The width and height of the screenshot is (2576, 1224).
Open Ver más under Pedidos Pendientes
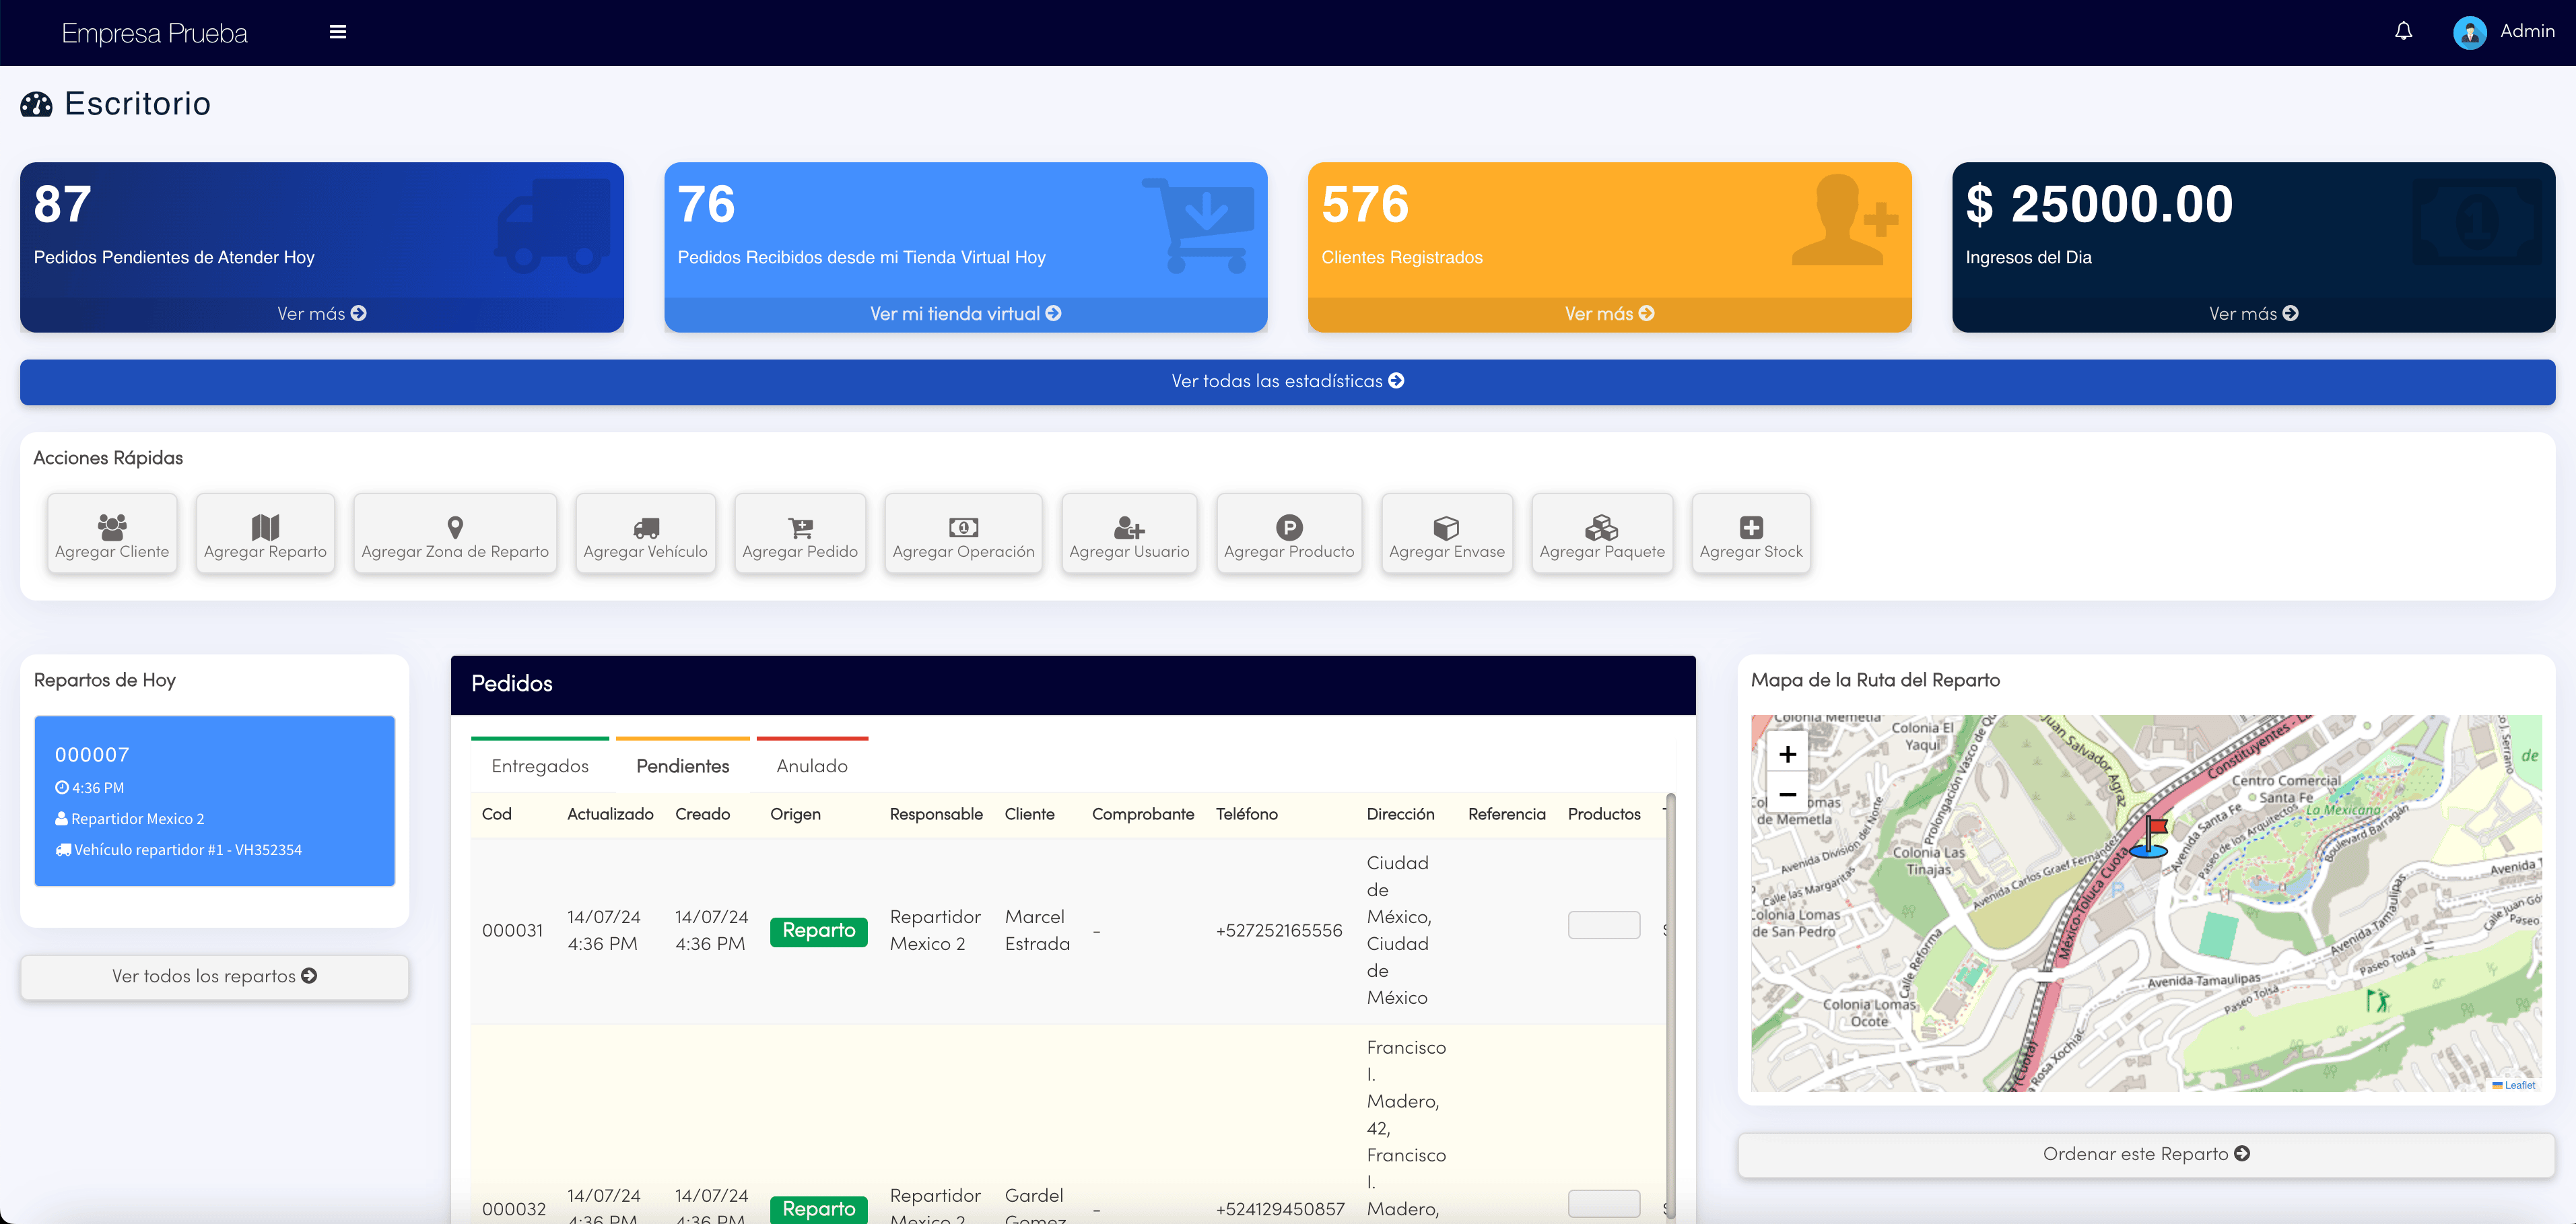click(322, 314)
